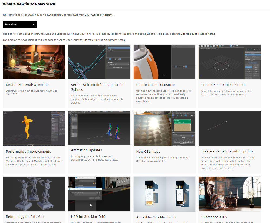Open the Vertex Weld Modifier splines thumbnail
The width and height of the screenshot is (270, 223).
99,62
